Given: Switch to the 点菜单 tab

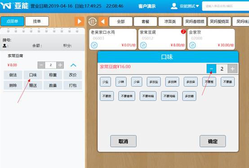Looking at the screenshot, I should pyautogui.click(x=13, y=21).
